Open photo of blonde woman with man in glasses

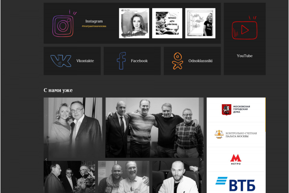click(73, 127)
